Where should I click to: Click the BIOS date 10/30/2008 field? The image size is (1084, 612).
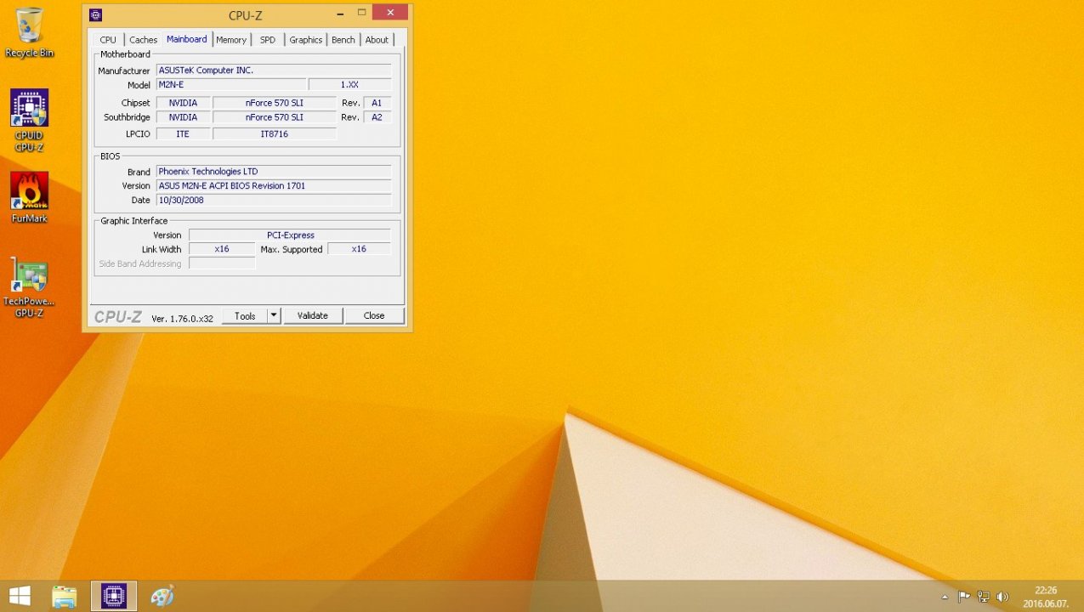[x=274, y=201]
